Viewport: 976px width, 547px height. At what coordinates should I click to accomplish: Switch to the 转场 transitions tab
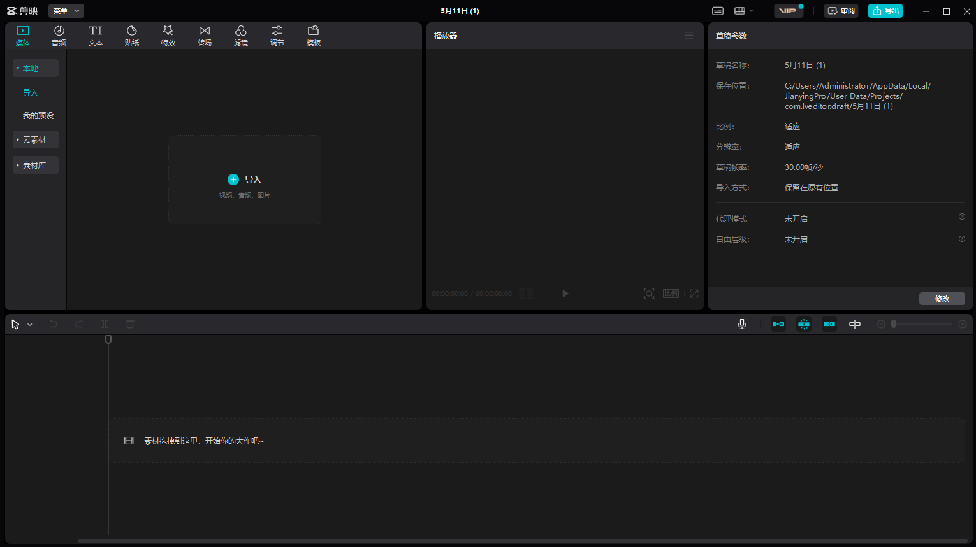(205, 36)
